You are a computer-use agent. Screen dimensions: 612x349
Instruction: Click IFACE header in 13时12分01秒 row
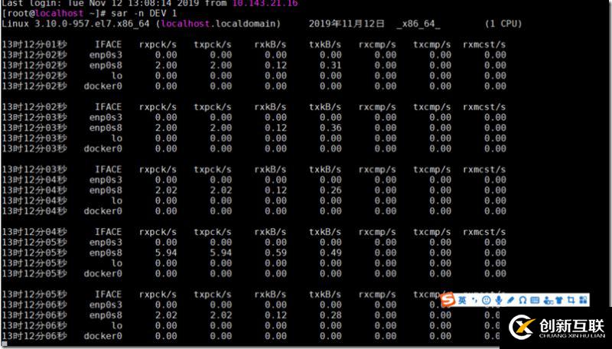click(x=108, y=44)
